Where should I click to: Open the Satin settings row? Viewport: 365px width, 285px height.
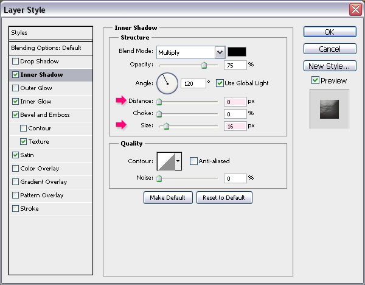click(x=50, y=155)
